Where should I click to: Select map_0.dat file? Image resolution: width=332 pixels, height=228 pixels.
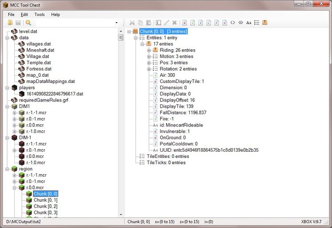click(x=37, y=75)
